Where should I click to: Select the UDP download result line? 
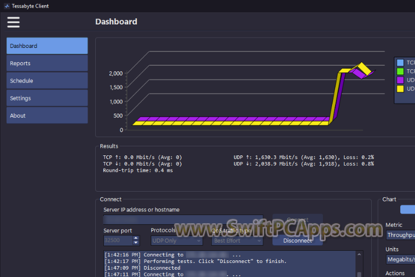click(x=304, y=164)
